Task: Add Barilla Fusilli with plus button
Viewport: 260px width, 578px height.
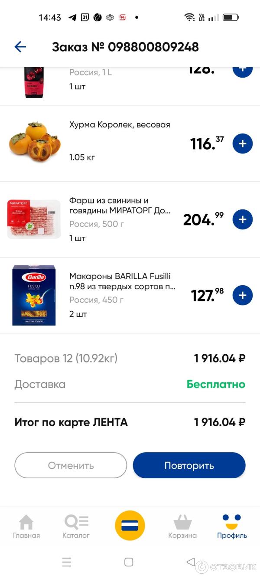Action: [242, 295]
